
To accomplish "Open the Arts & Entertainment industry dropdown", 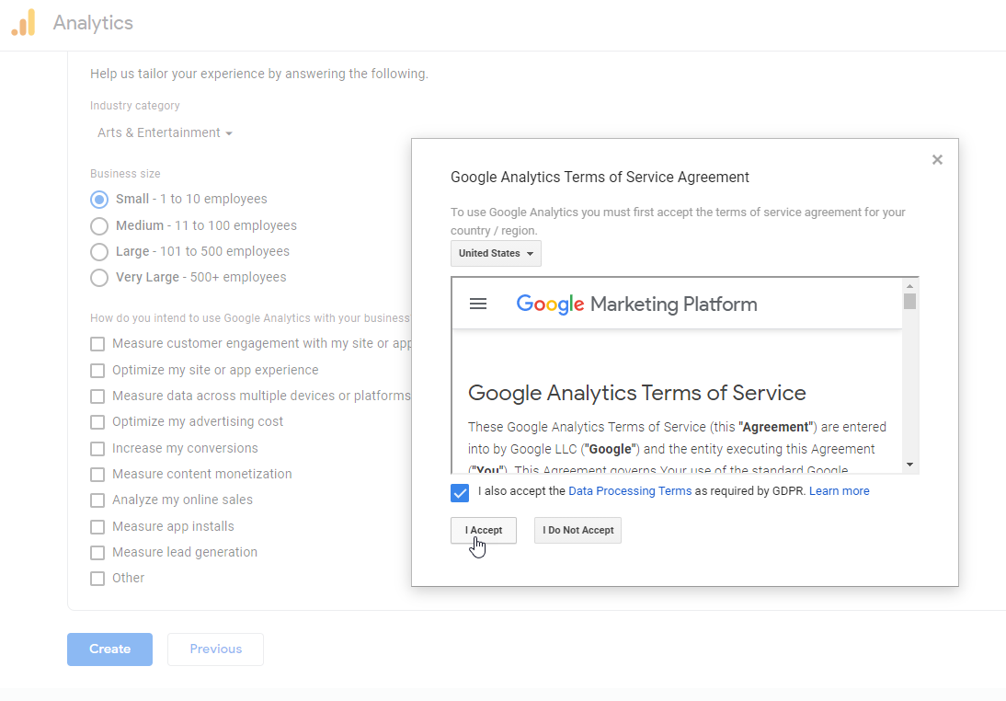I will pyautogui.click(x=165, y=132).
